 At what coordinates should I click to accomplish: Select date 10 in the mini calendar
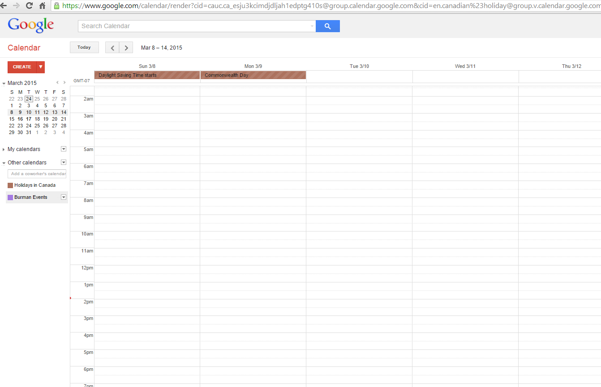(x=29, y=113)
